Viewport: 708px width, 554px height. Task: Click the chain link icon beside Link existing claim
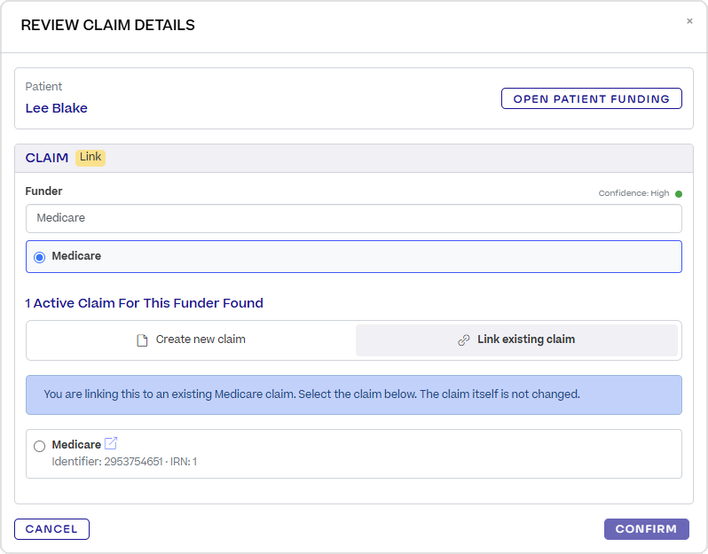(463, 340)
